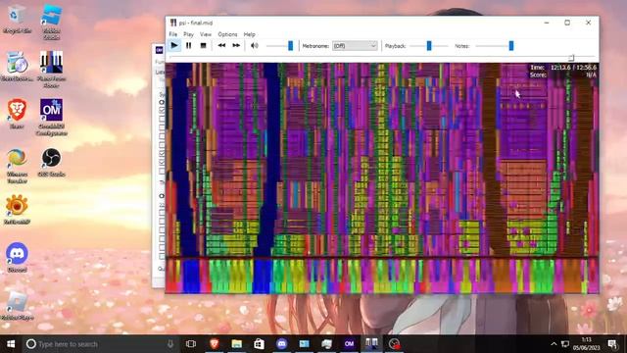The height and width of the screenshot is (353, 627).
Task: Click the Time readout in the note view
Action: click(x=563, y=68)
